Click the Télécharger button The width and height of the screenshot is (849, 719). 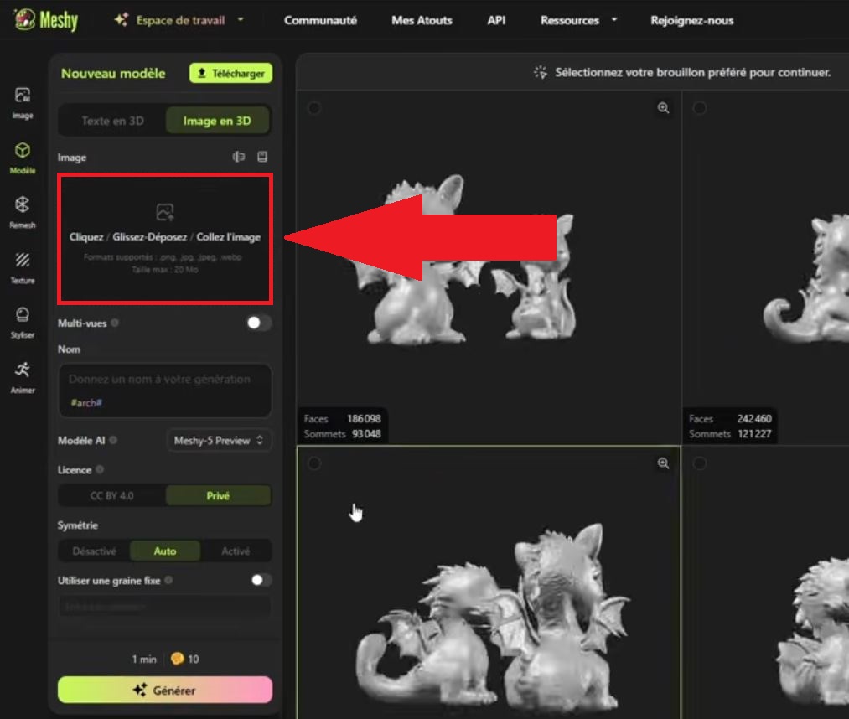click(x=230, y=73)
